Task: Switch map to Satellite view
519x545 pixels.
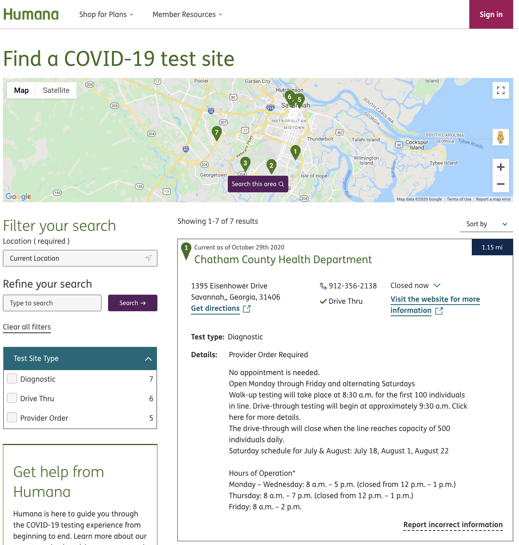Action: click(56, 90)
